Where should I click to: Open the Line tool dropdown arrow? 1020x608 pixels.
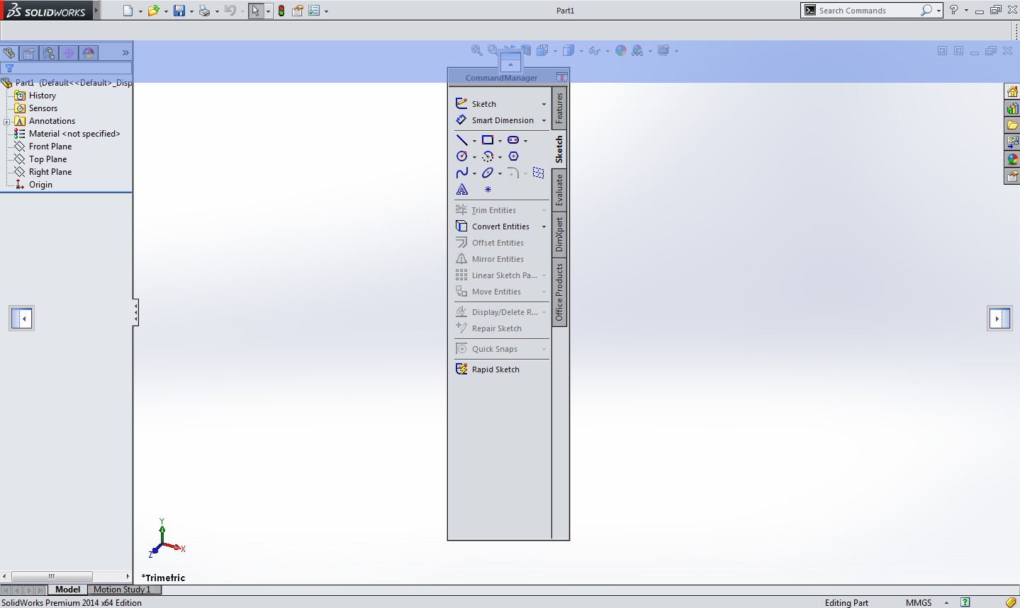pyautogui.click(x=474, y=141)
